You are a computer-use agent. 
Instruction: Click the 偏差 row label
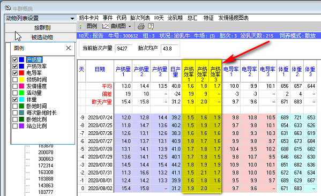(x=107, y=94)
